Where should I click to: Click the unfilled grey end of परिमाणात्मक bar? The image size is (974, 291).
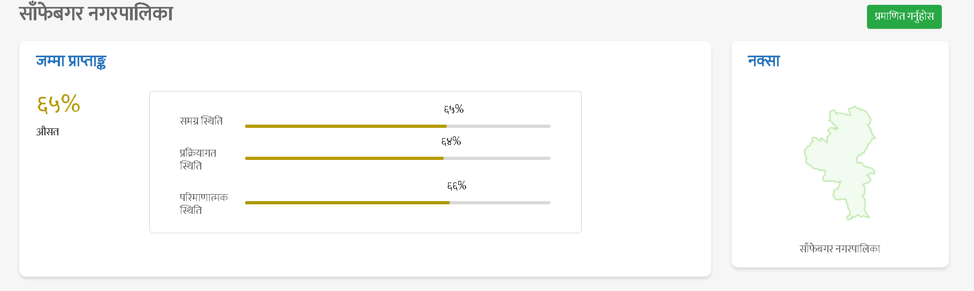[500, 203]
